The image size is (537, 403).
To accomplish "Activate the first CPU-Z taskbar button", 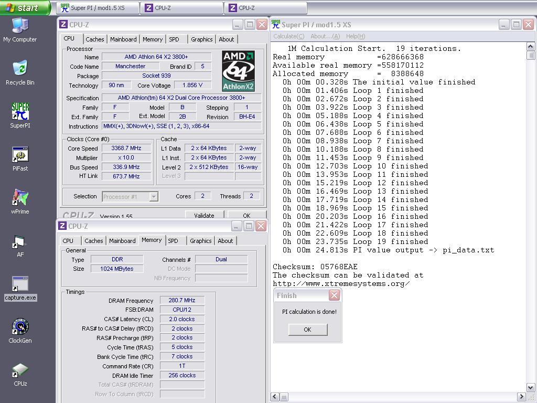I will coord(182,8).
